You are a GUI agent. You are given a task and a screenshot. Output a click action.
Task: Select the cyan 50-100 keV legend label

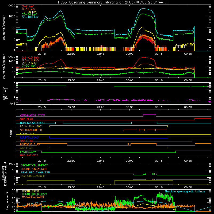[x=30, y=17]
